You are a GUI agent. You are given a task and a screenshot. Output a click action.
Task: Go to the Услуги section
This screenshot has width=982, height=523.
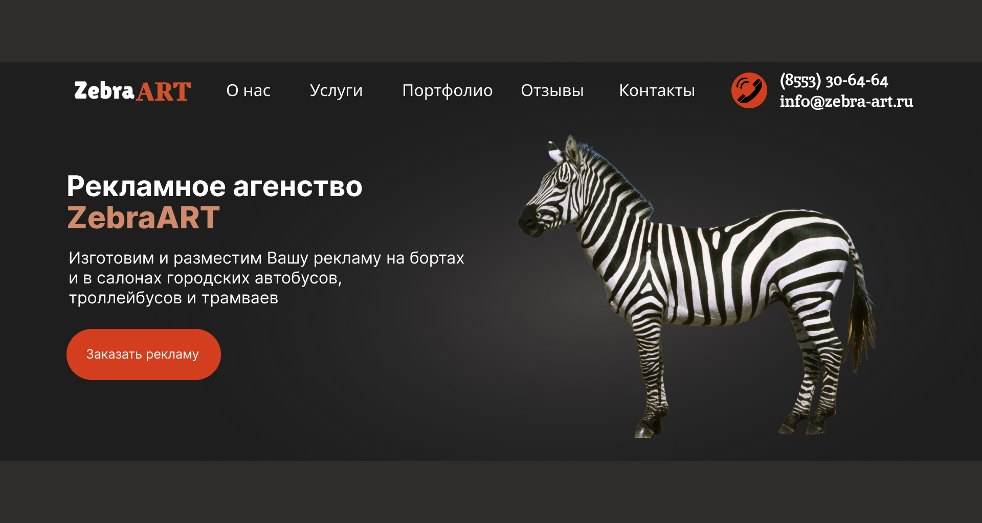[336, 91]
